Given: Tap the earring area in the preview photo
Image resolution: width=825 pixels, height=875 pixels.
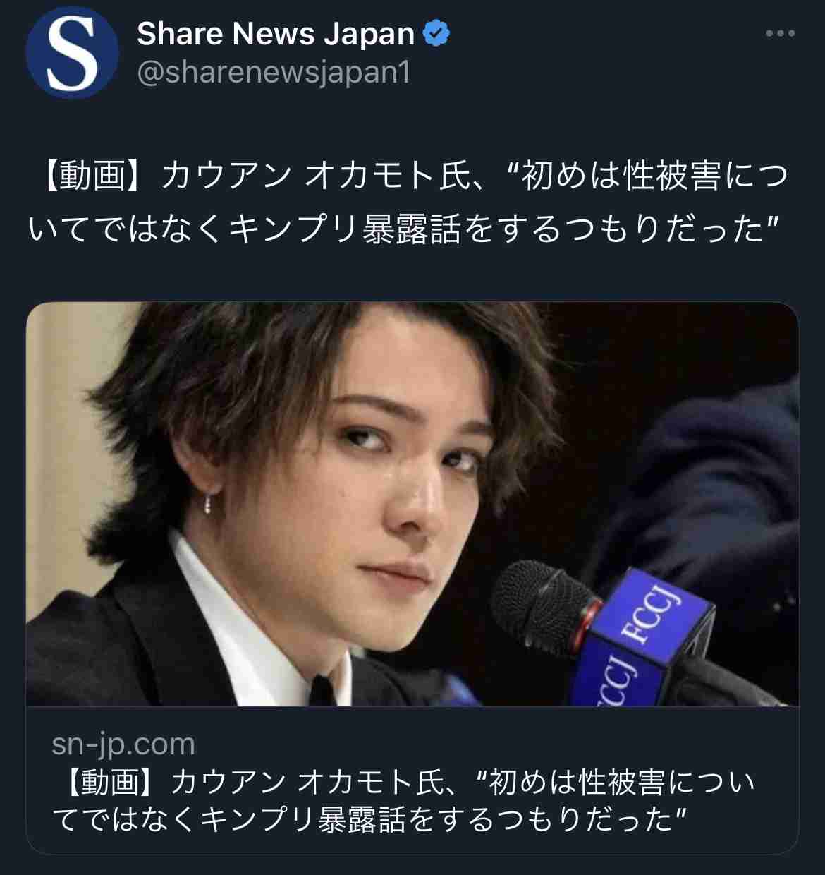Looking at the screenshot, I should tap(209, 503).
